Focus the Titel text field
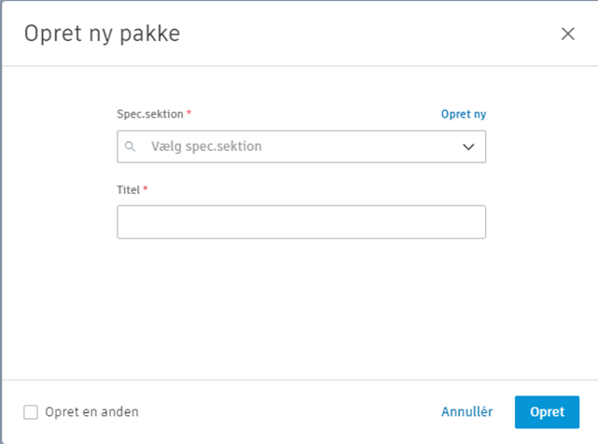The height and width of the screenshot is (444, 598). point(300,222)
